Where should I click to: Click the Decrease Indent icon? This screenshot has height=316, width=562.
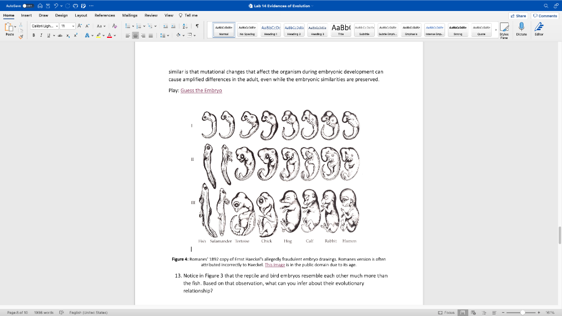coord(165,26)
